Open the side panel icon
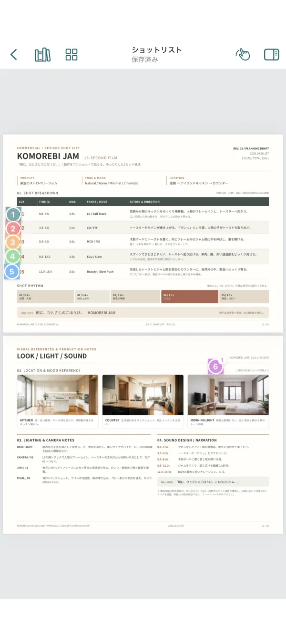The image size is (286, 621). (272, 55)
